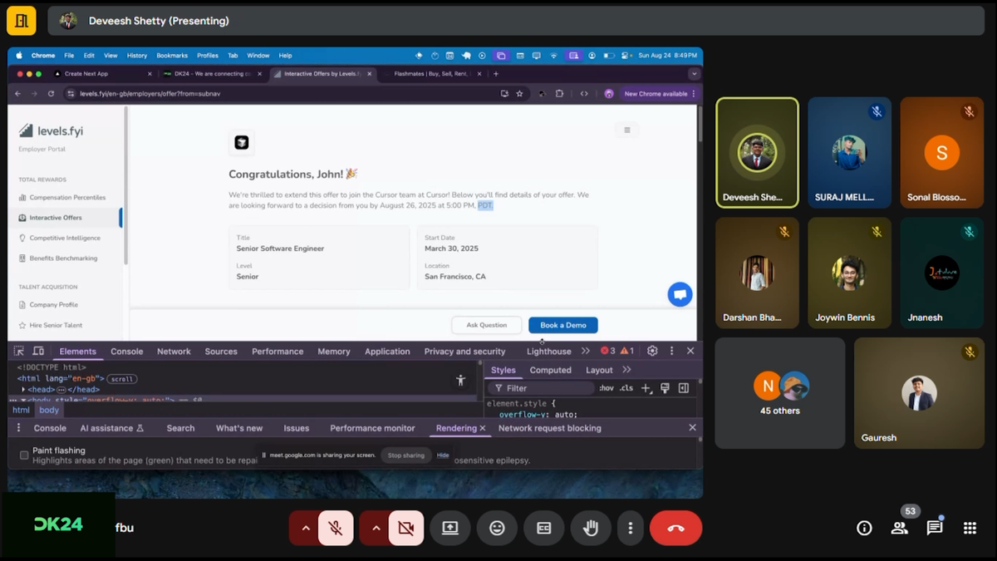Open the emoji reactions button
Screen dimensions: 997x561
click(x=497, y=528)
